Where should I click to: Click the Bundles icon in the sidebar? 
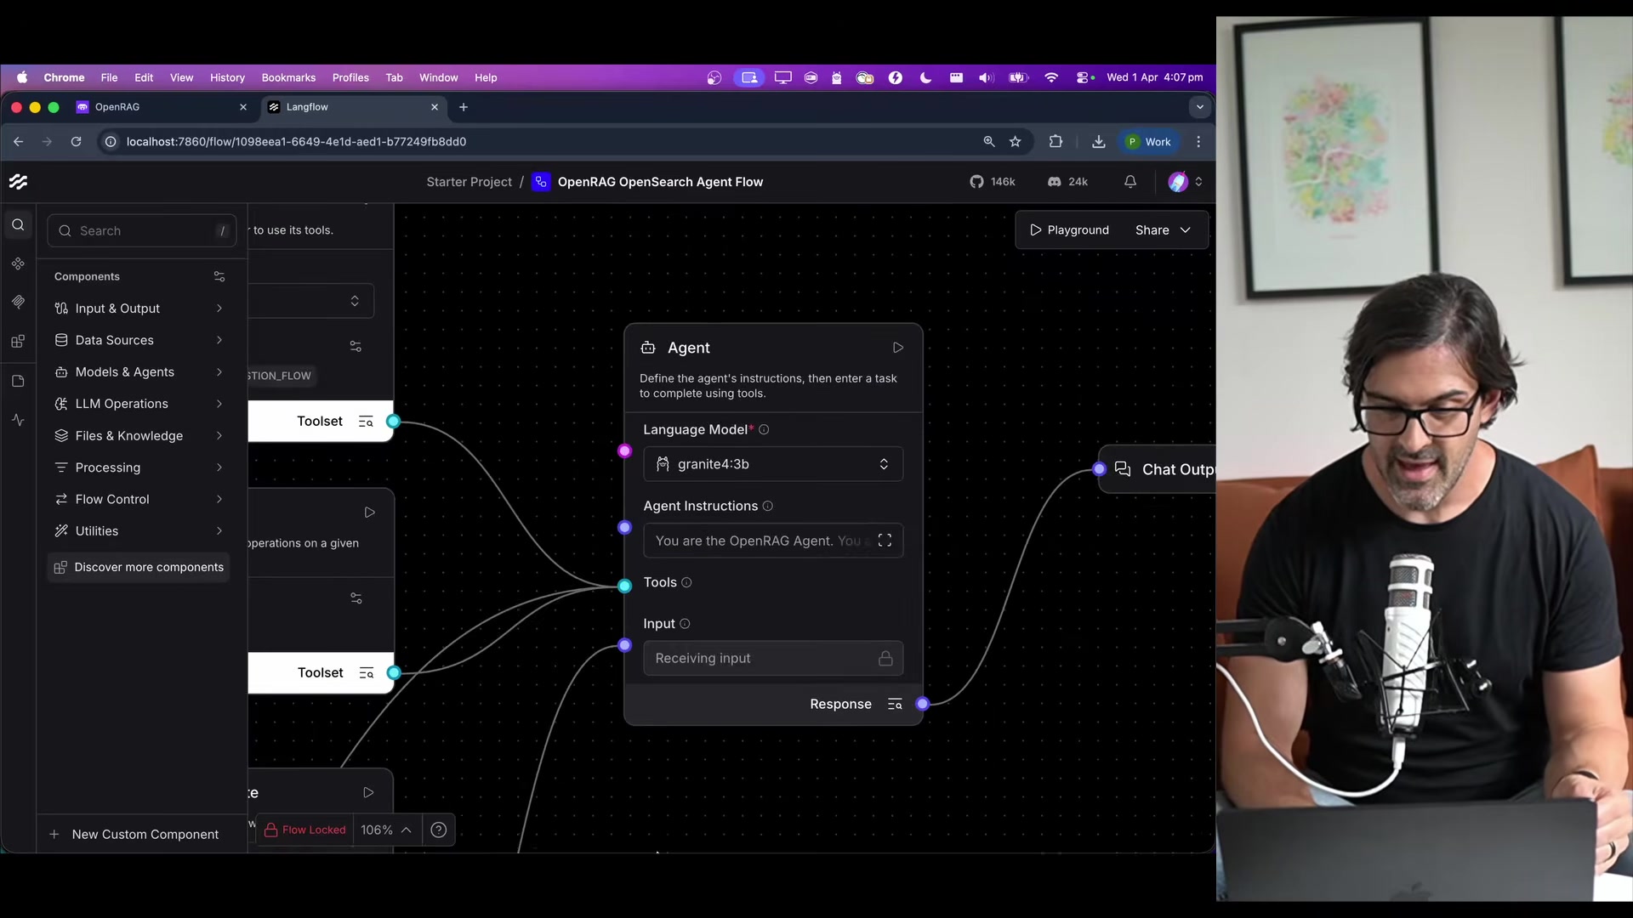click(x=18, y=341)
